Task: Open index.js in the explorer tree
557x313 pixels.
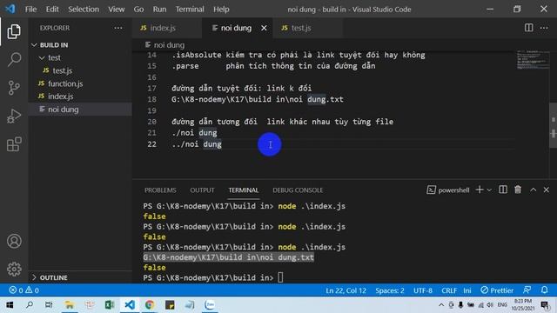Action: [80, 97]
